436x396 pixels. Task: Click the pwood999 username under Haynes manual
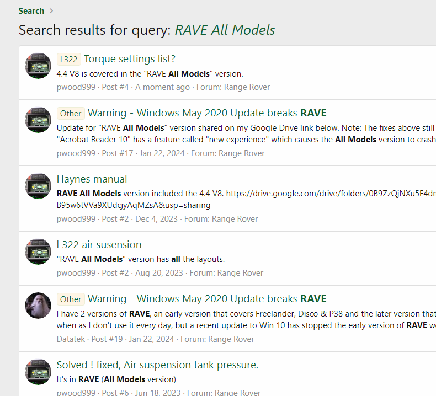76,219
